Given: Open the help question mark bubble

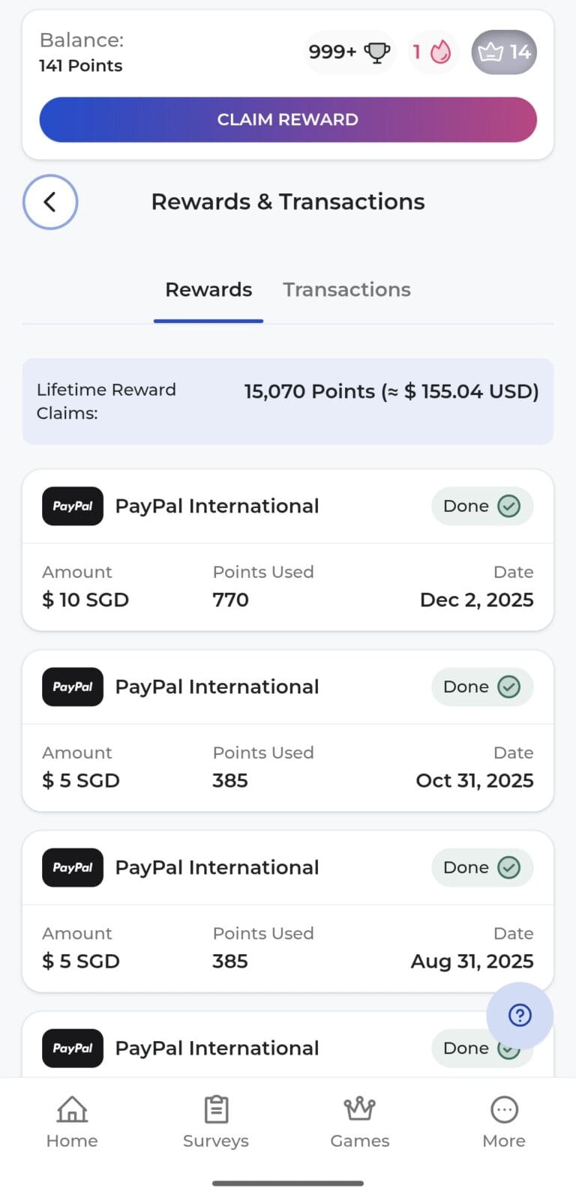Looking at the screenshot, I should point(520,1015).
